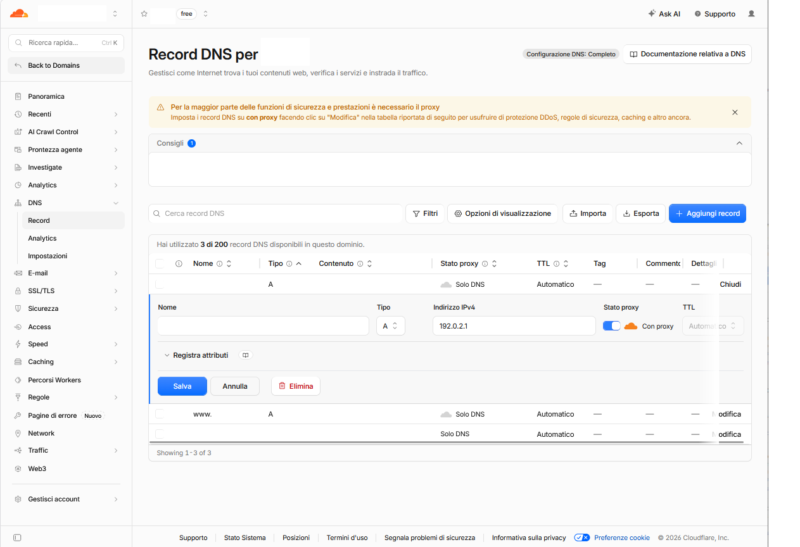Expand the Regole sidebar menu
The height and width of the screenshot is (547, 800).
[x=116, y=397]
